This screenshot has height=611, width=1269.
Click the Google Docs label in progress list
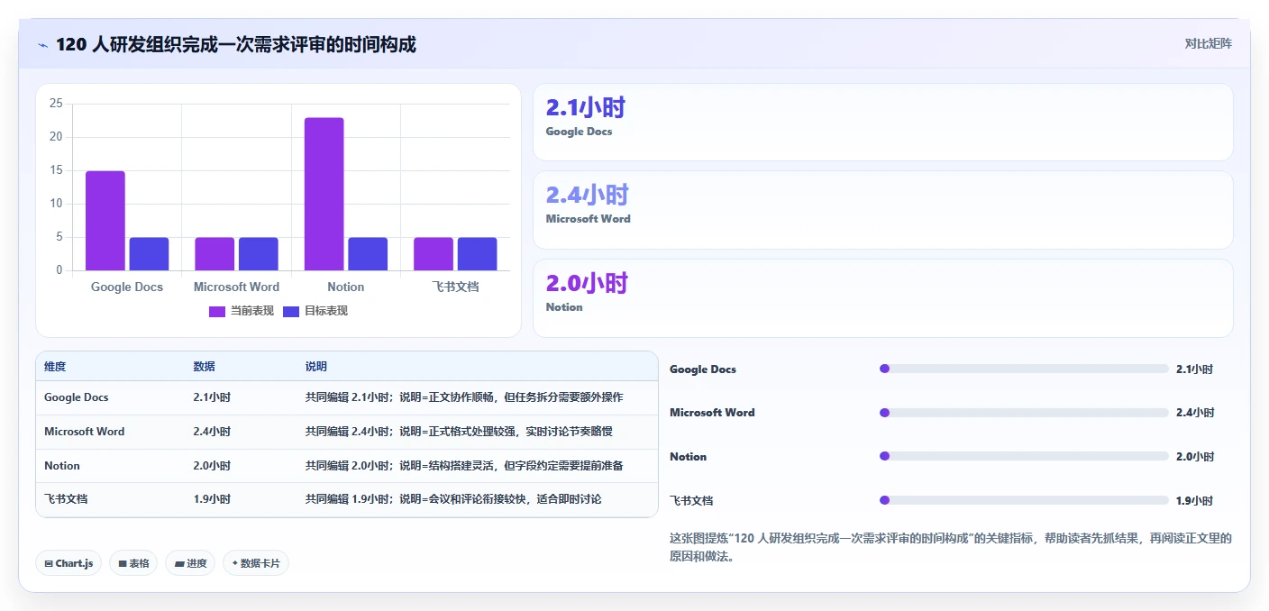[703, 369]
